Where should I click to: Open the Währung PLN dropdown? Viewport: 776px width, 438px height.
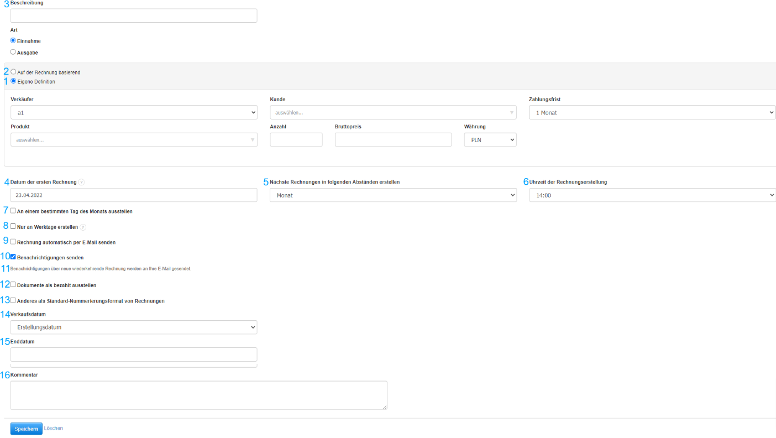click(490, 140)
